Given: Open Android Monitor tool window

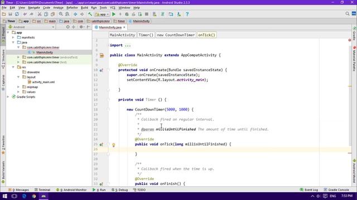Looking at the screenshot, I should point(71,190).
